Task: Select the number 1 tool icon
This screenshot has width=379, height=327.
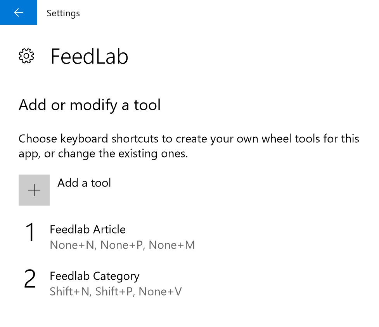Action: point(31,232)
